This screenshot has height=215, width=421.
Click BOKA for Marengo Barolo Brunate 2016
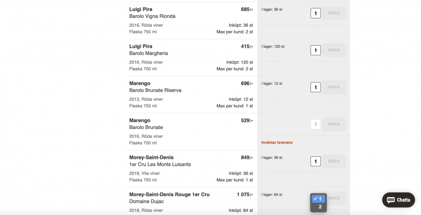[x=334, y=124]
